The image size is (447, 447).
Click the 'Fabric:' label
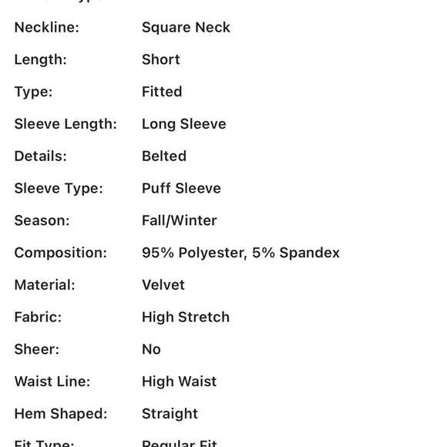(38, 318)
